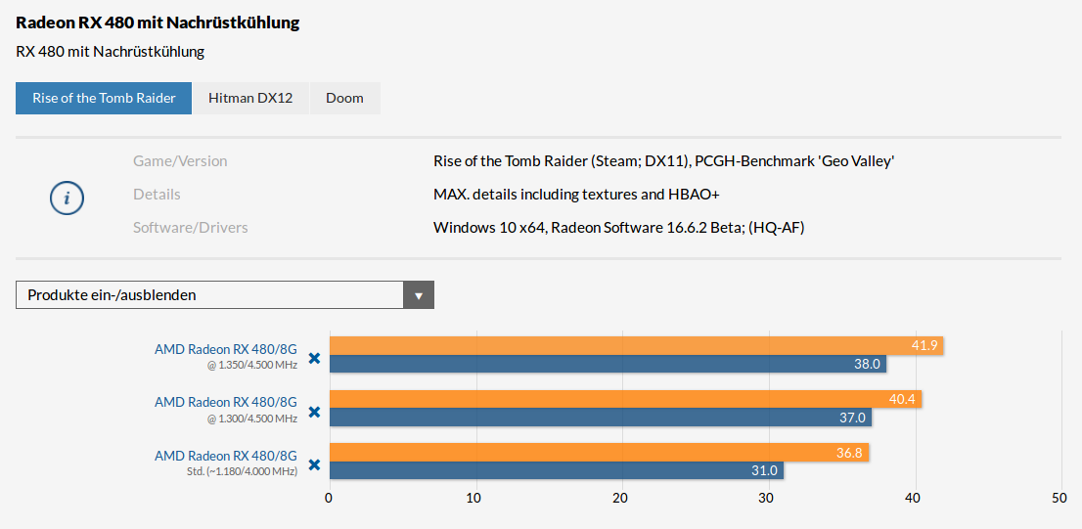Click the orange 41.9 bar

click(x=636, y=345)
